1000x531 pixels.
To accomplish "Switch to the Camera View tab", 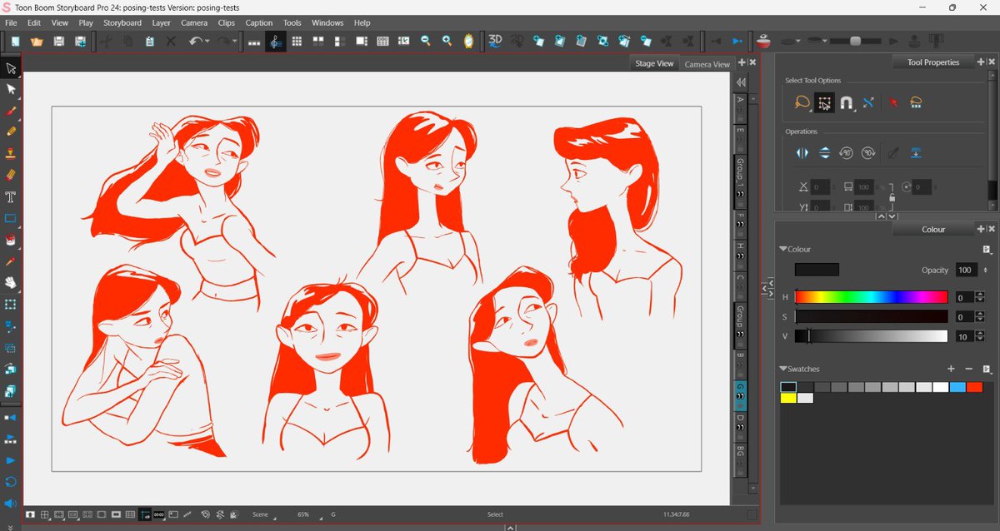I will pos(707,64).
